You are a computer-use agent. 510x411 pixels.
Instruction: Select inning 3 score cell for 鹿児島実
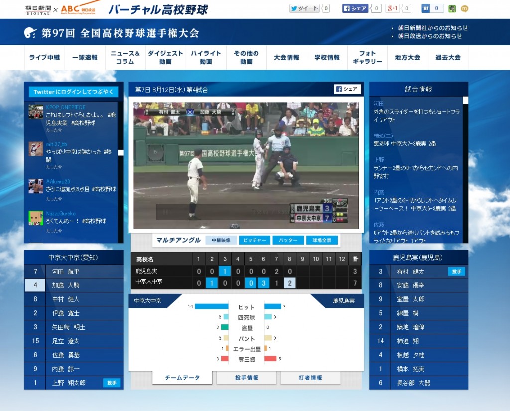225,271
